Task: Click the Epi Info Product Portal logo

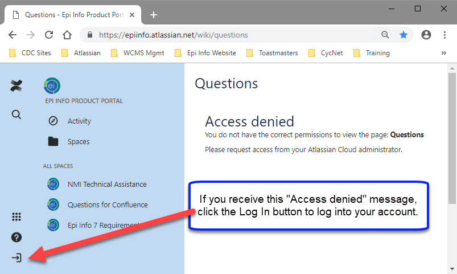Action: point(52,86)
